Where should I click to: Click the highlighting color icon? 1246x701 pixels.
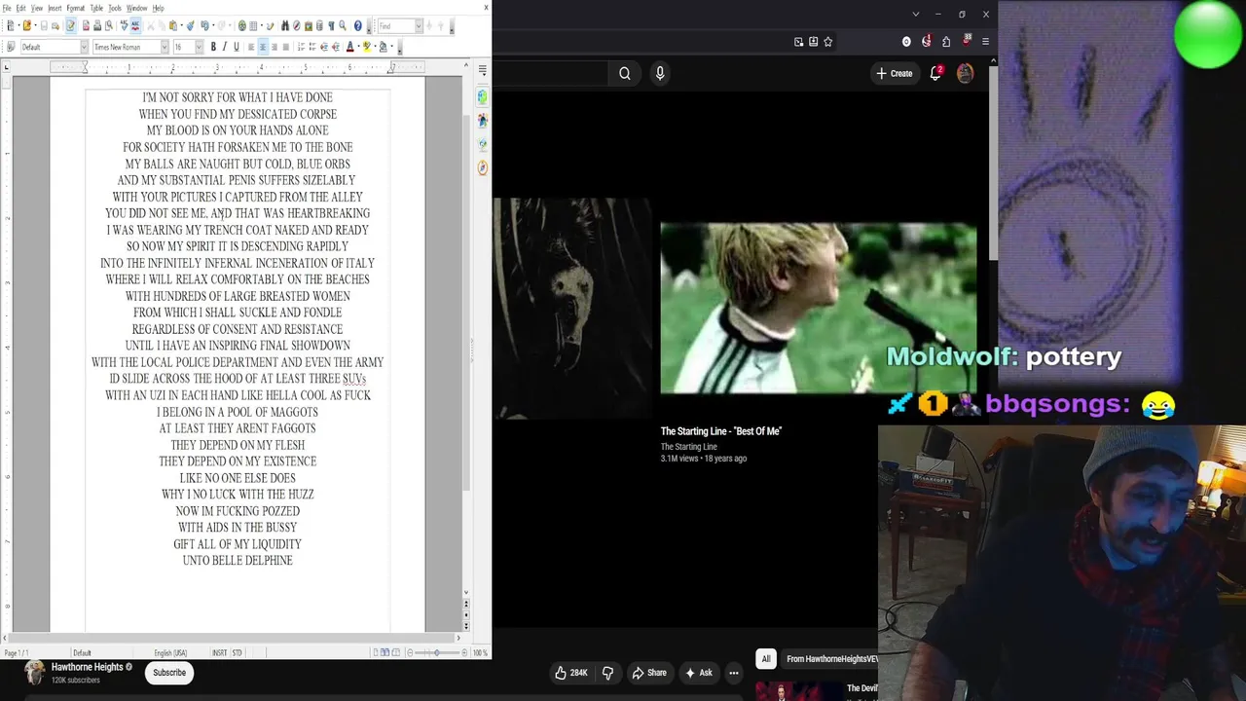point(367,47)
